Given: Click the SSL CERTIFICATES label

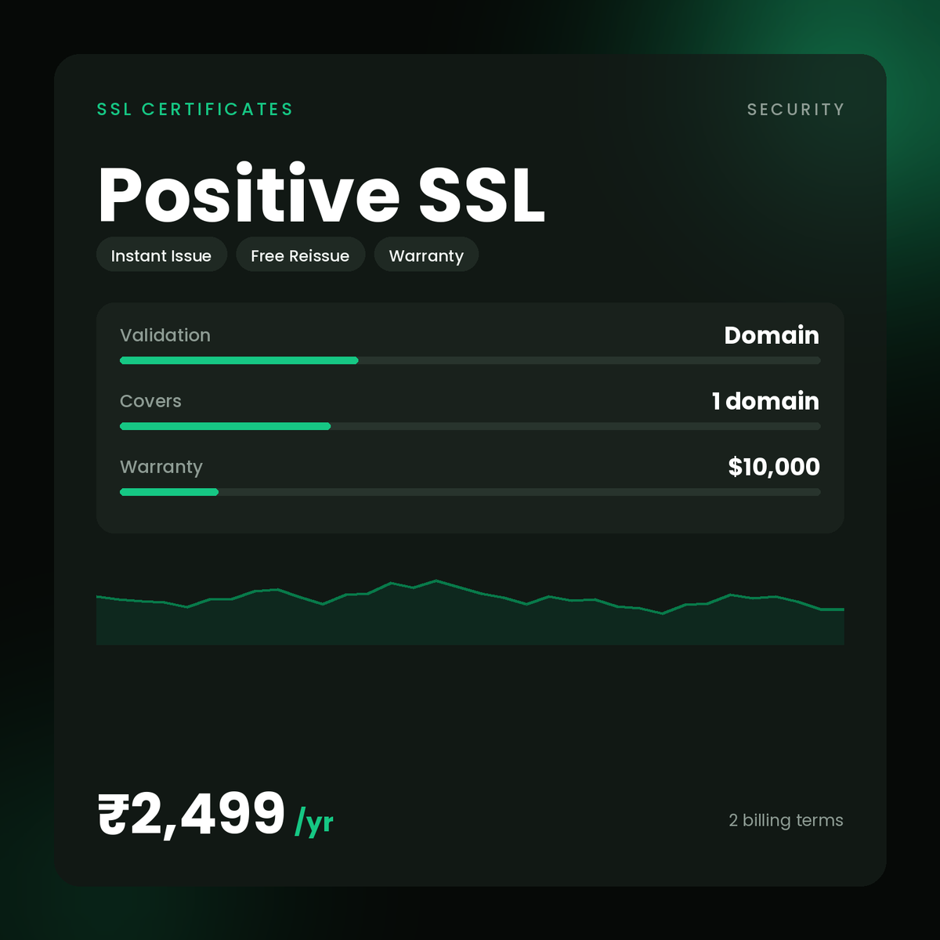Looking at the screenshot, I should (195, 110).
